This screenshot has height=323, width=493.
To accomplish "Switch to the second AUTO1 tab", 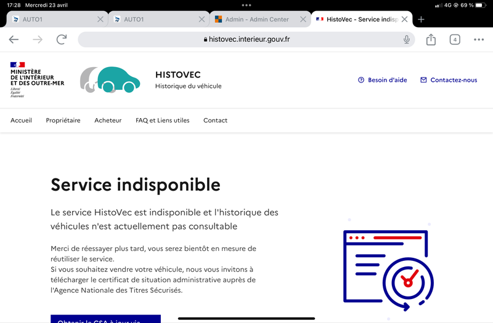I will [158, 20].
